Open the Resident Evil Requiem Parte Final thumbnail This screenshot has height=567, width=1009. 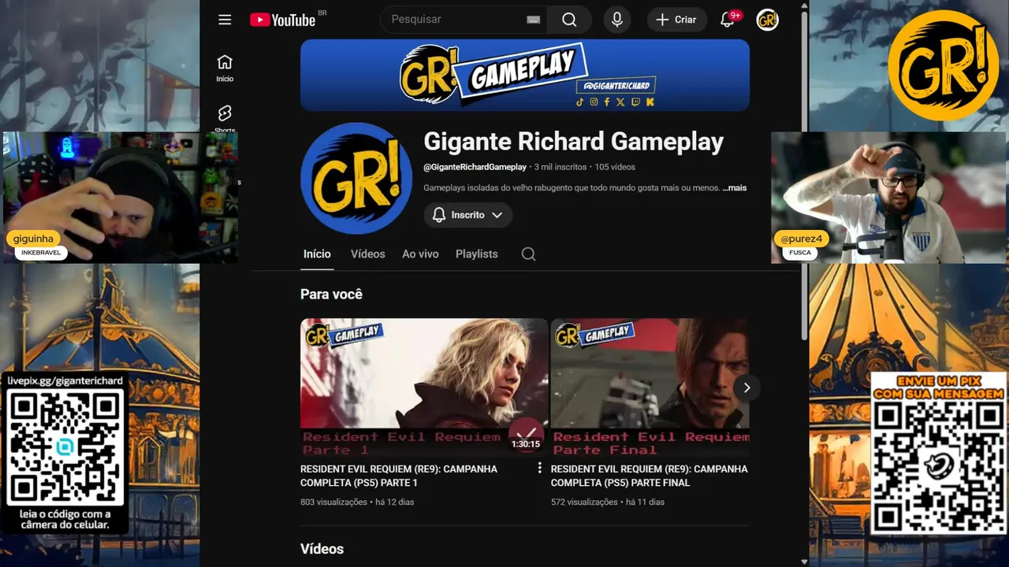pos(650,387)
